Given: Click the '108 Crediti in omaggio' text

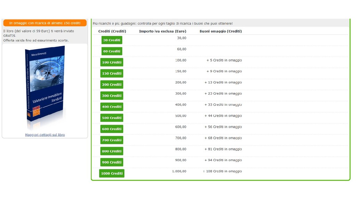Looking at the screenshot, I should tap(224, 171).
